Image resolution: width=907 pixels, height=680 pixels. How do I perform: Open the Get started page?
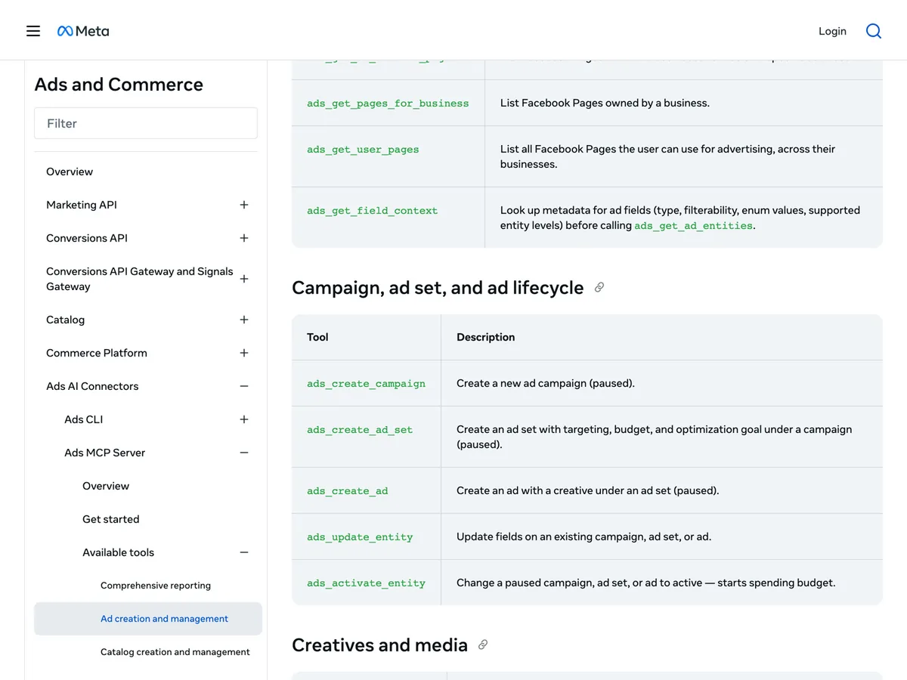click(x=111, y=519)
